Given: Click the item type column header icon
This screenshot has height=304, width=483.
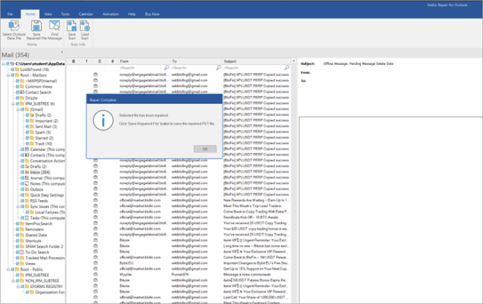Looking at the screenshot, I should [99, 61].
